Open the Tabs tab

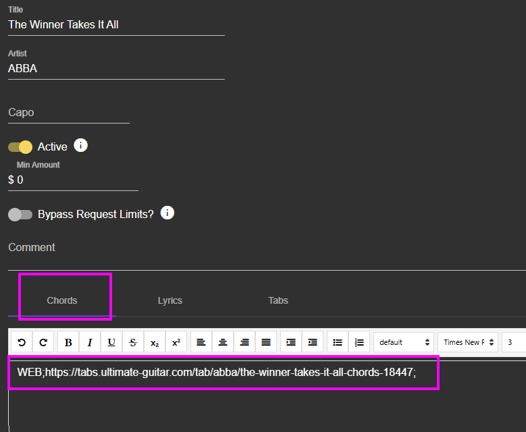(278, 300)
